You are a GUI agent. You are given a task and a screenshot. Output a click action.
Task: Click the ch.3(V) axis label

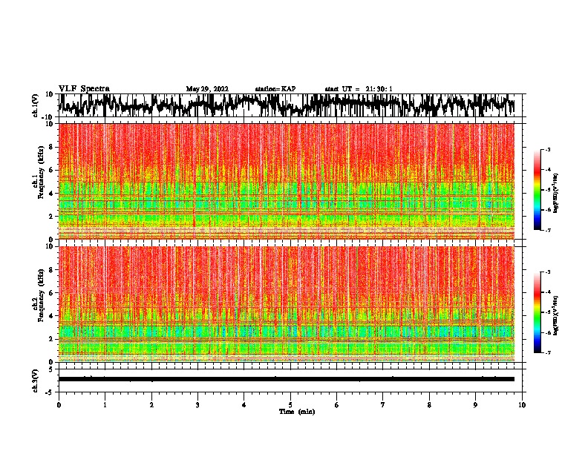pyautogui.click(x=36, y=381)
